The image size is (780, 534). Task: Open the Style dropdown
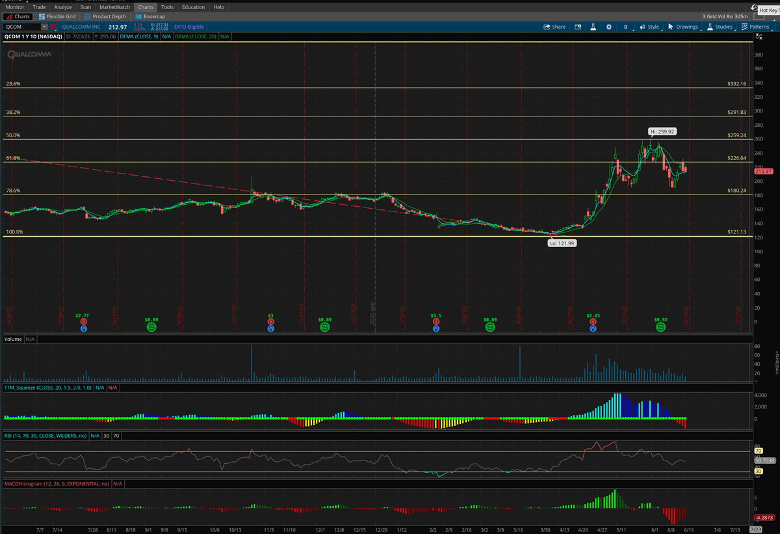(650, 27)
